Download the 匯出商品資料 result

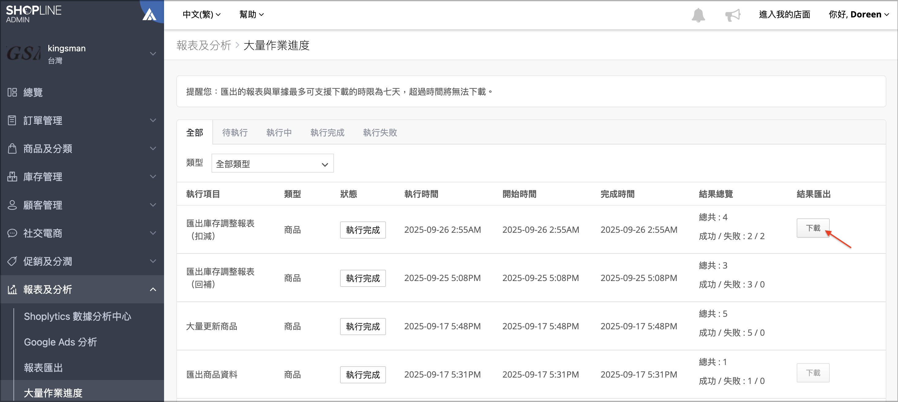[x=813, y=373]
